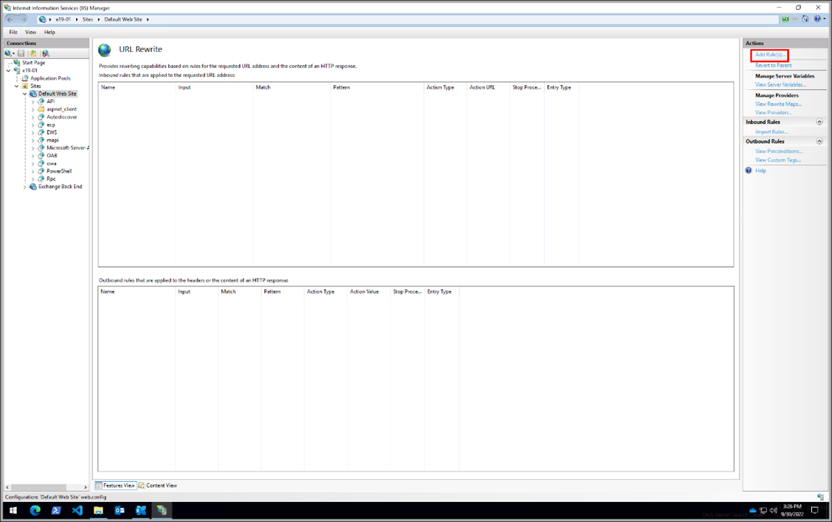This screenshot has height=522, width=832.
Task: Switch to the Content View tab
Action: (158, 485)
